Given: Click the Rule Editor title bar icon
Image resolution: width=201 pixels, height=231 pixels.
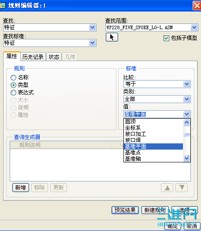Looking at the screenshot, I should (x=3, y=6).
